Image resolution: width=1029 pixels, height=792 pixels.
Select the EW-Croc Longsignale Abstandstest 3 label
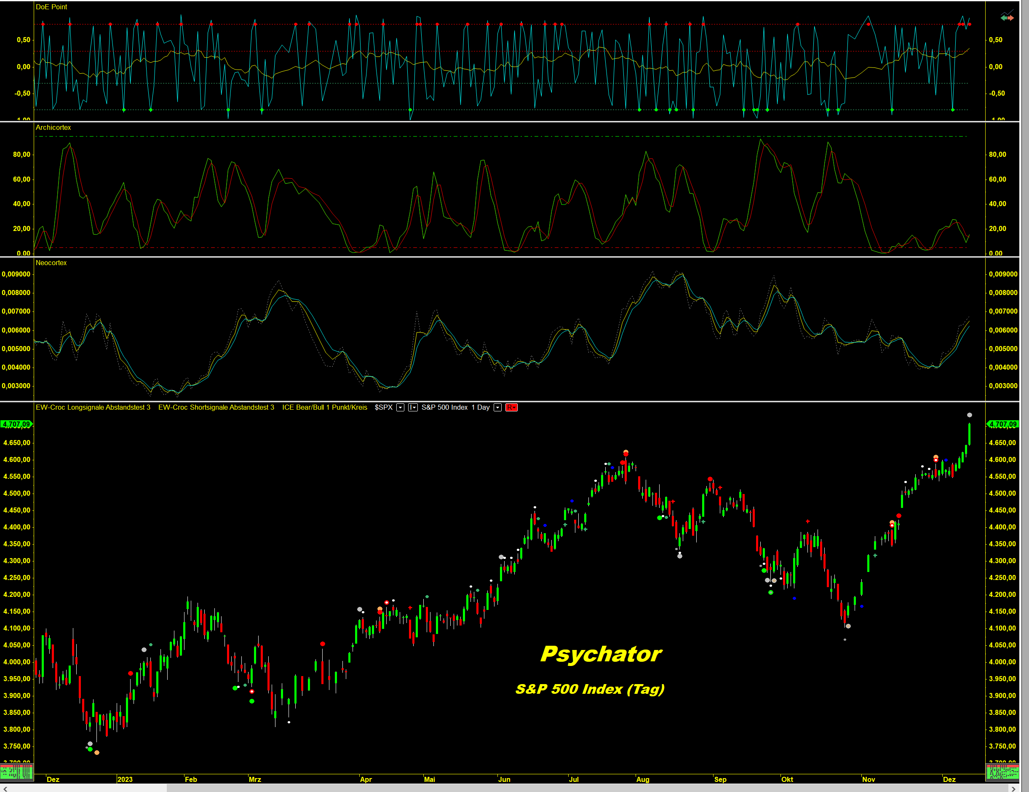(93, 407)
